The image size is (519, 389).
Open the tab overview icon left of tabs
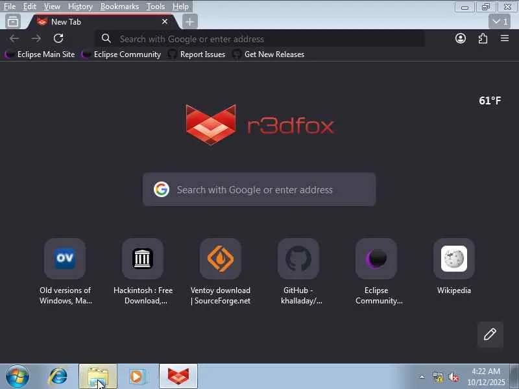tap(13, 22)
